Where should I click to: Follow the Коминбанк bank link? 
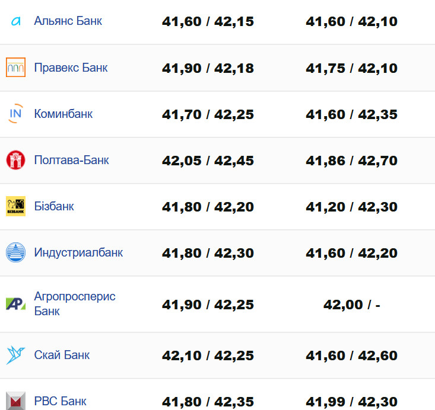click(x=63, y=114)
